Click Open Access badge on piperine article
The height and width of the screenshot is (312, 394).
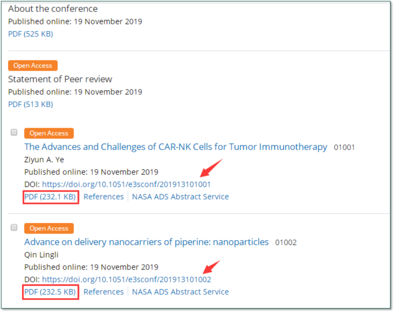tap(49, 228)
